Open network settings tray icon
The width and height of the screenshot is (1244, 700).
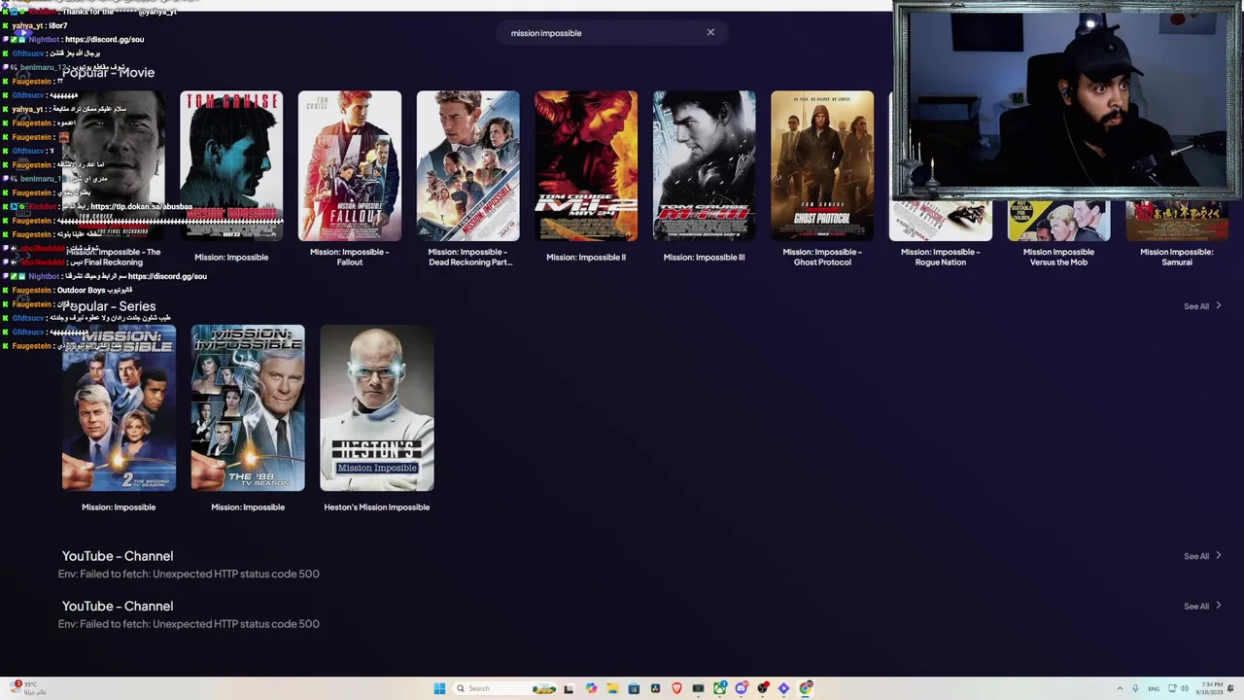(1172, 688)
